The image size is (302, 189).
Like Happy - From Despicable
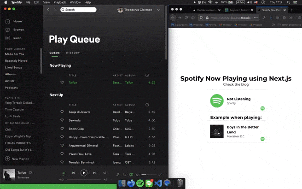(x=62, y=137)
